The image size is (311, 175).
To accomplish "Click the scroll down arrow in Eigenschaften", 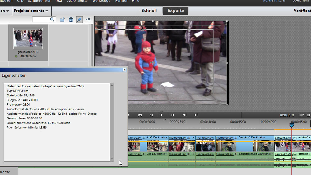I will tap(112, 159).
